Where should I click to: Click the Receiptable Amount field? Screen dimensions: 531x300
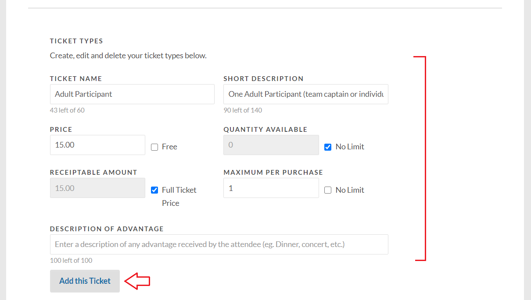pos(97,188)
